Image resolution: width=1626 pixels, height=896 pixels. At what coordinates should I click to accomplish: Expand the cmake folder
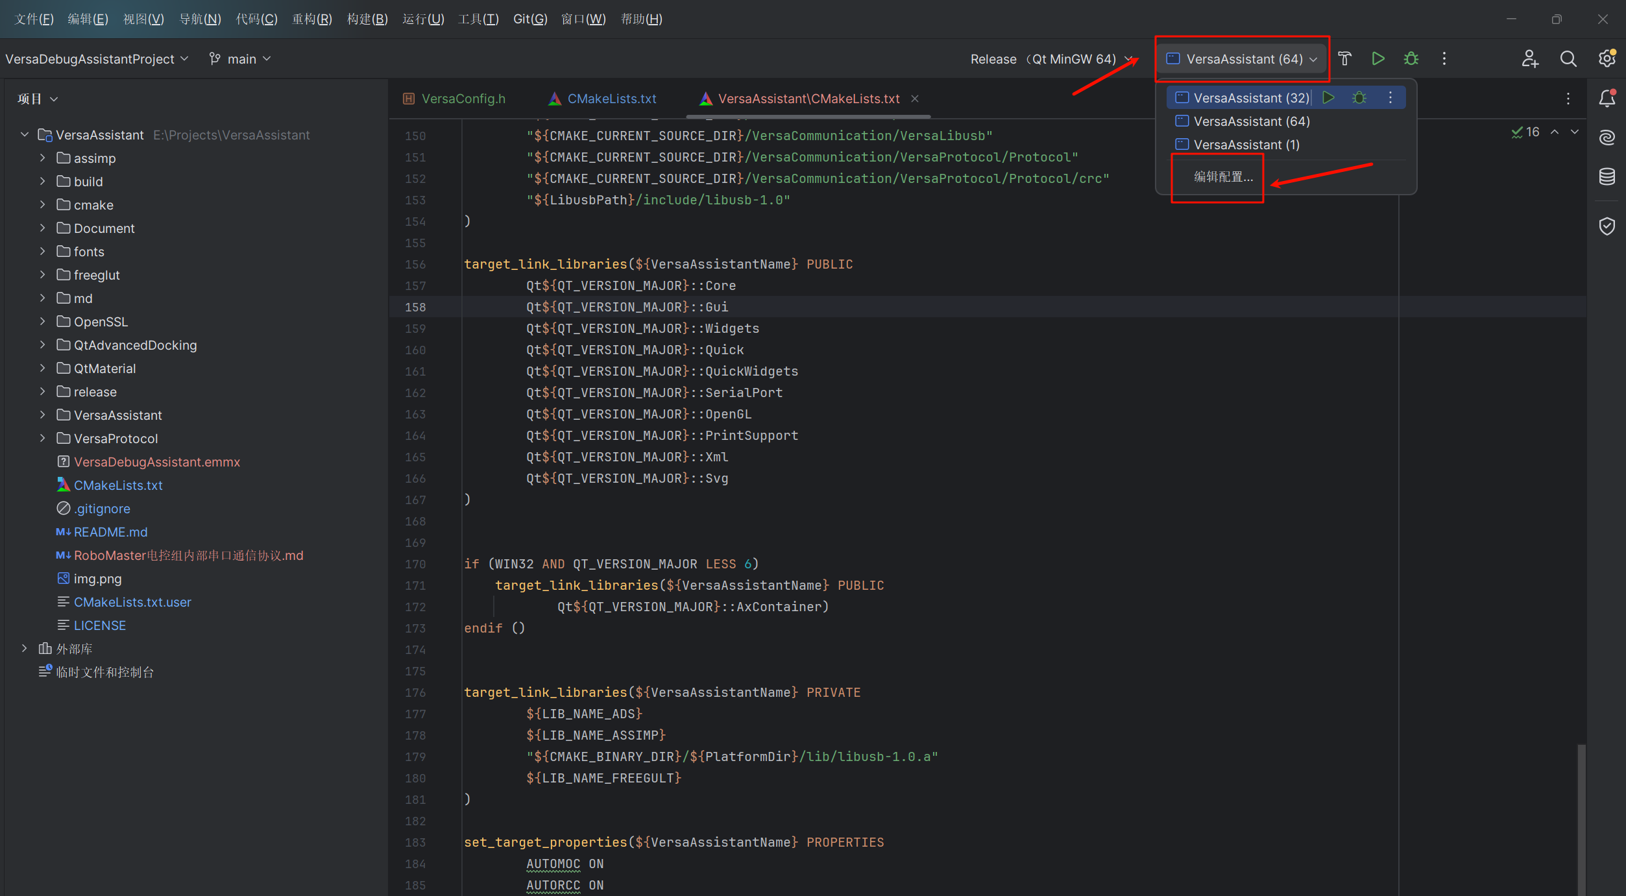tap(43, 205)
